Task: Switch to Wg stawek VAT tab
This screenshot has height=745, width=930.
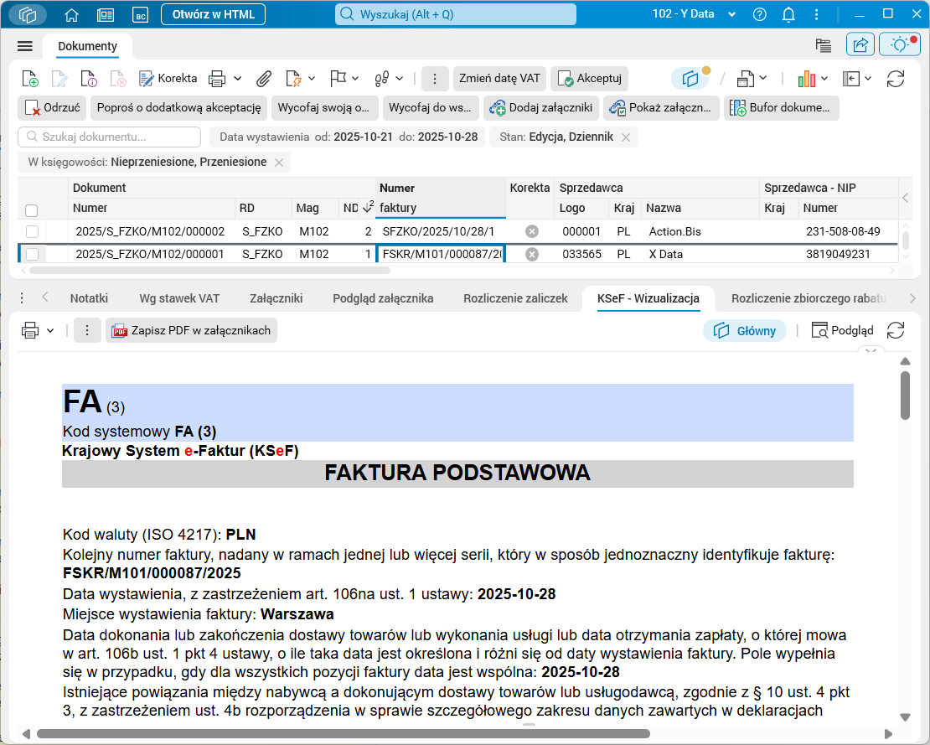Action: [179, 298]
